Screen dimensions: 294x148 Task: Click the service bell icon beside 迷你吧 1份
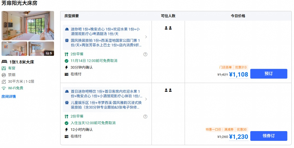point(67,29)
